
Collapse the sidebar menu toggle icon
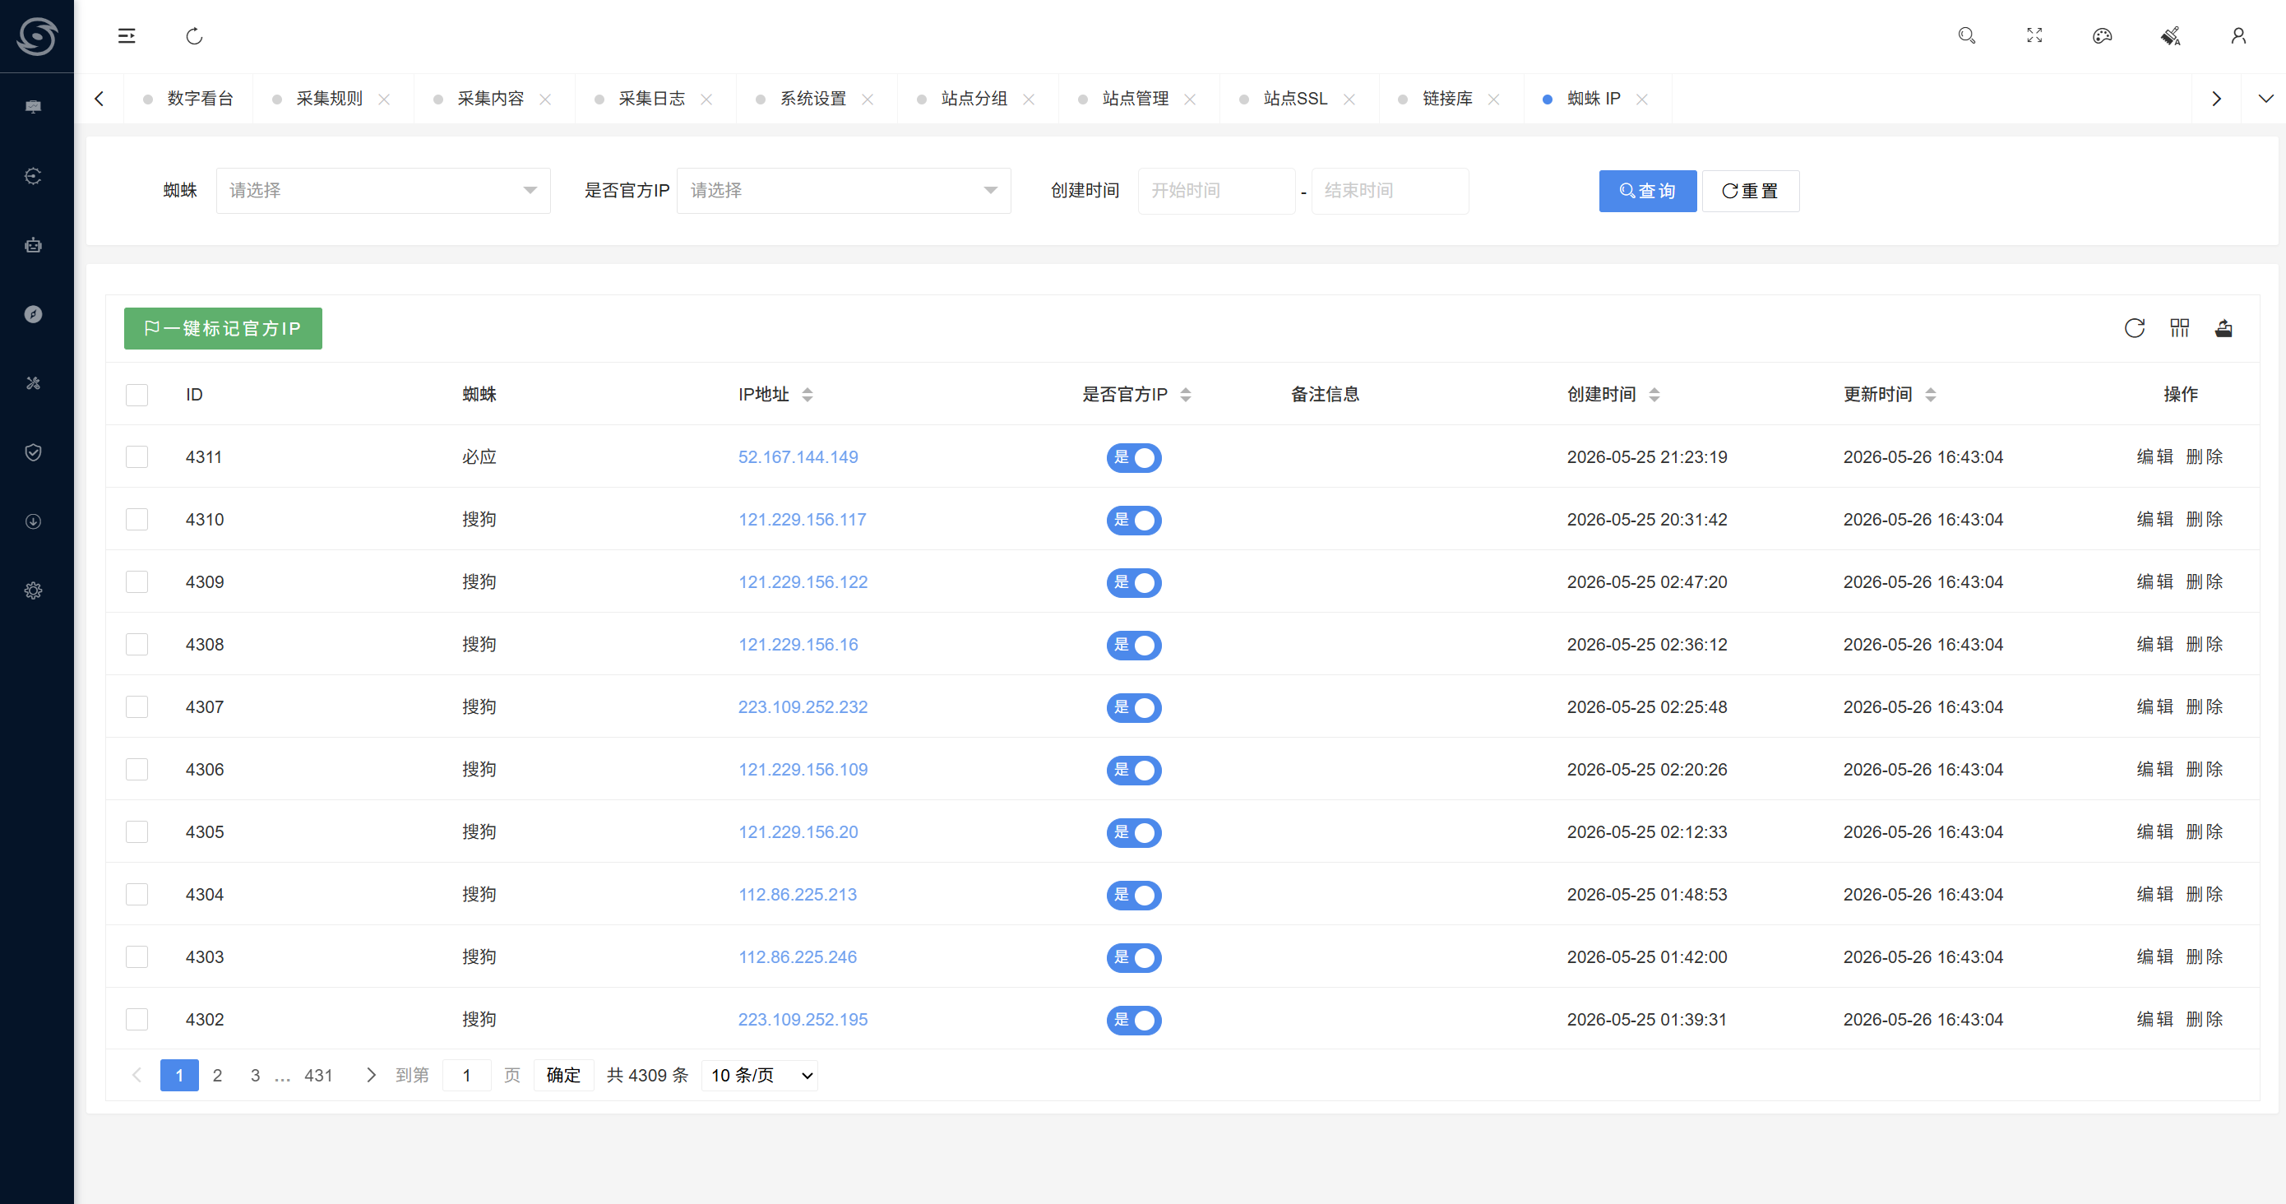coord(127,35)
